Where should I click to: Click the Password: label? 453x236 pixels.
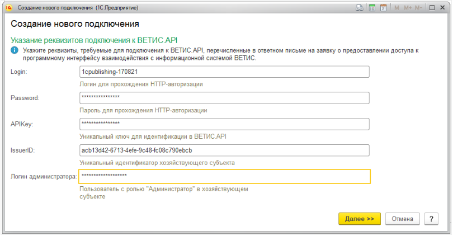click(25, 98)
